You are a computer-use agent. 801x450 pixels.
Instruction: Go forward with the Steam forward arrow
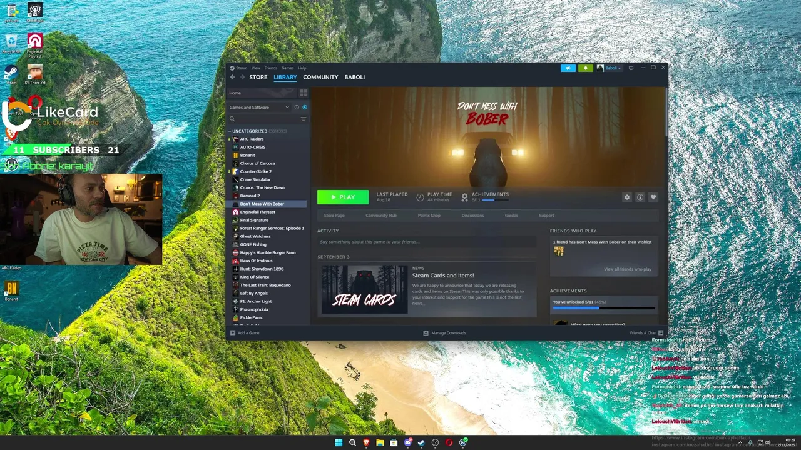point(242,77)
